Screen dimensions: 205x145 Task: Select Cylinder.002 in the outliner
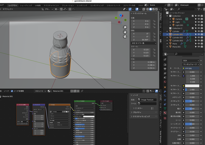[x=178, y=38]
